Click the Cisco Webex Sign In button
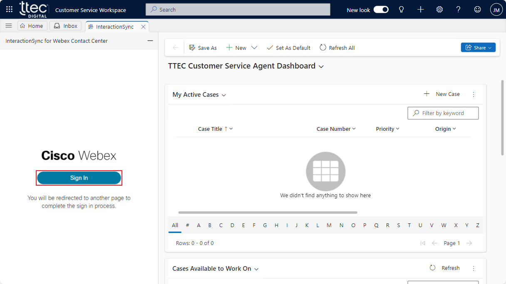The image size is (506, 284). (79, 178)
